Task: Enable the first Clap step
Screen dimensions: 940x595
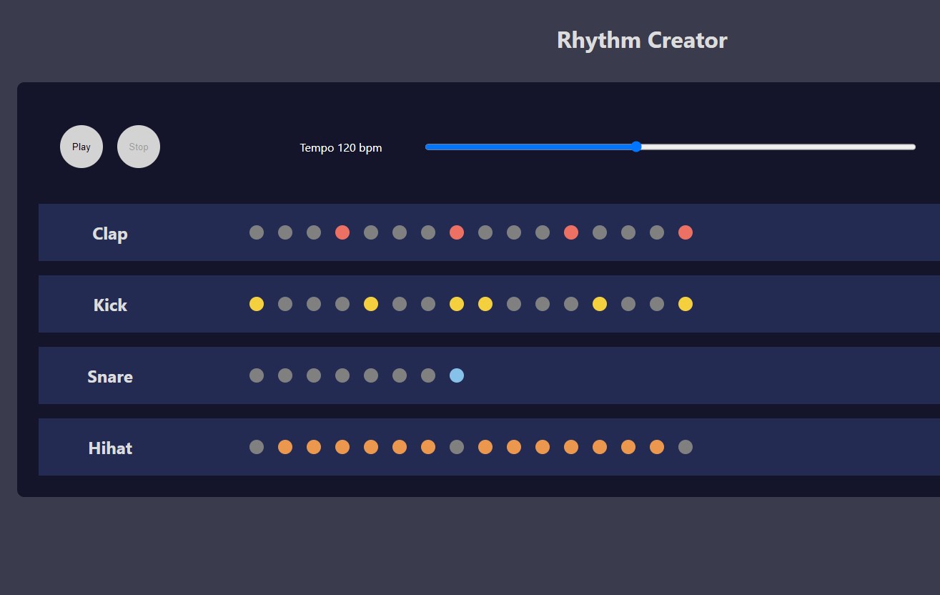Action: coord(257,232)
